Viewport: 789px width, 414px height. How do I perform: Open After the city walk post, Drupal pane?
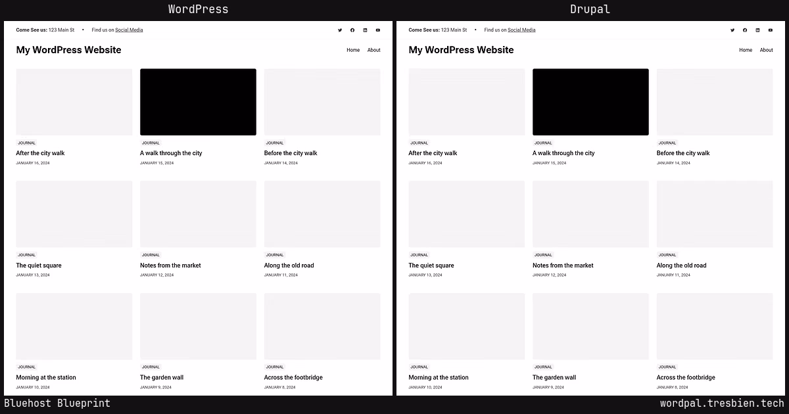point(433,153)
